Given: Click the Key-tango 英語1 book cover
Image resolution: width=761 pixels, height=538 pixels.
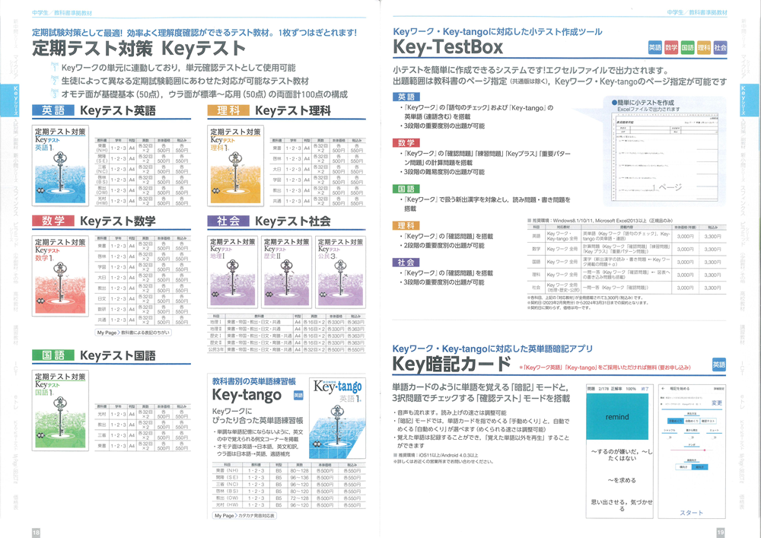Looking at the screenshot, I should coord(337,419).
